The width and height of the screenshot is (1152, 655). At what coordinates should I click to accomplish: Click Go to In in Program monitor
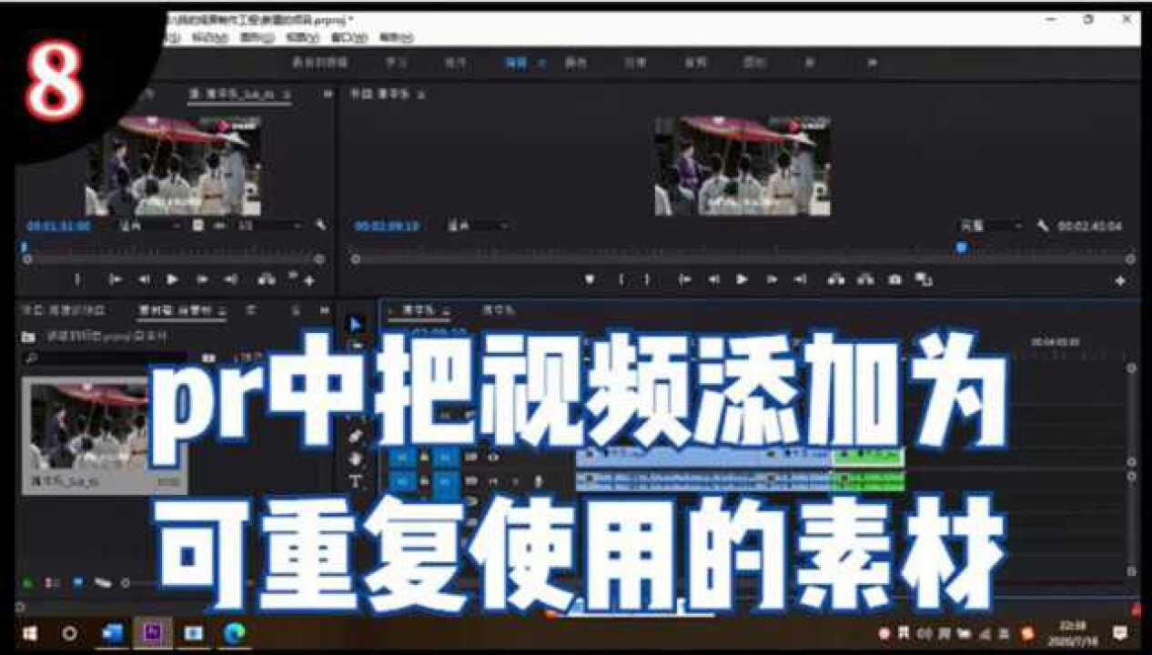click(x=685, y=280)
